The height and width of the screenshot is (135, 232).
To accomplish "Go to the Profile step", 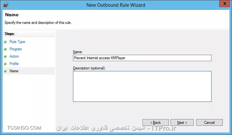I will [x=14, y=64].
